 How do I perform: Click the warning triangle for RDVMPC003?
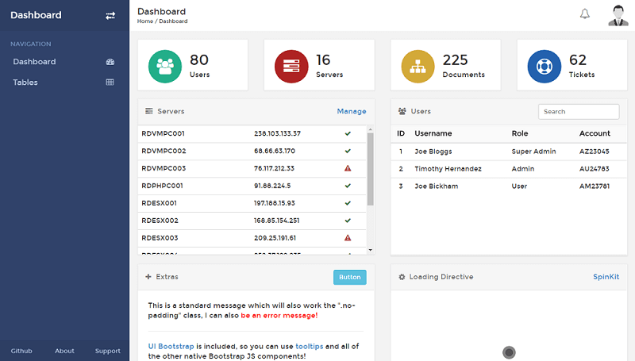click(x=348, y=168)
